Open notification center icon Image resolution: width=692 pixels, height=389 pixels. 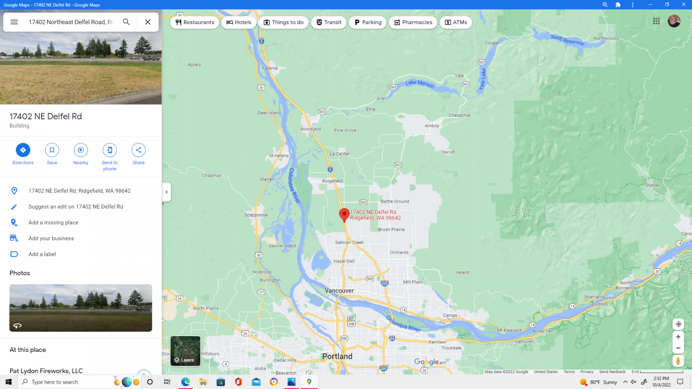point(680,382)
